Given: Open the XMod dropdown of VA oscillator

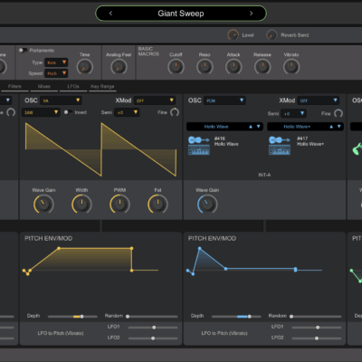Looking at the screenshot, I should click(155, 100).
